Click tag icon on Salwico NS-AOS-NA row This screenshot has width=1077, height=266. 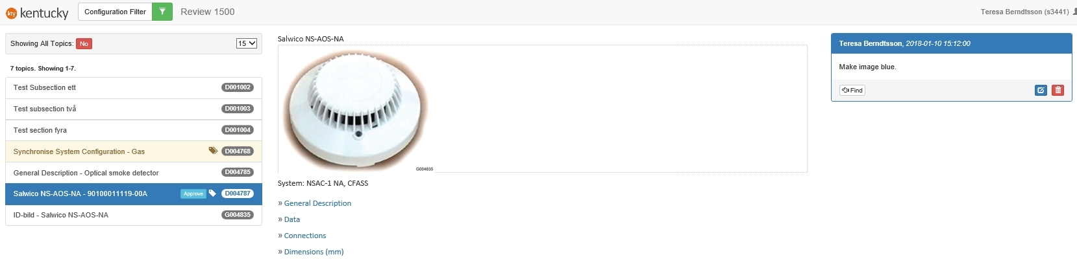[x=212, y=194]
